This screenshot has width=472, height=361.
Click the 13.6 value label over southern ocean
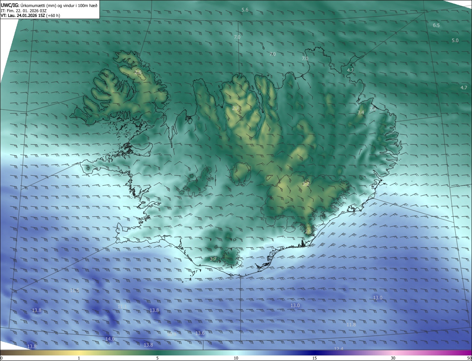click(x=200, y=333)
